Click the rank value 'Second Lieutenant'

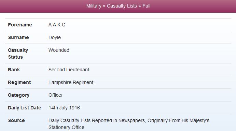tap(69, 70)
